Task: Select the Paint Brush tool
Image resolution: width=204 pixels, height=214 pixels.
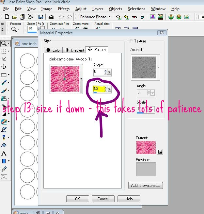Action: pos(4,91)
